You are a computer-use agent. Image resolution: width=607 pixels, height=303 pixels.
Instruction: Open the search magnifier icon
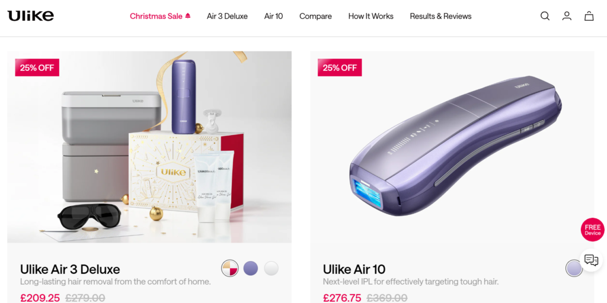545,16
